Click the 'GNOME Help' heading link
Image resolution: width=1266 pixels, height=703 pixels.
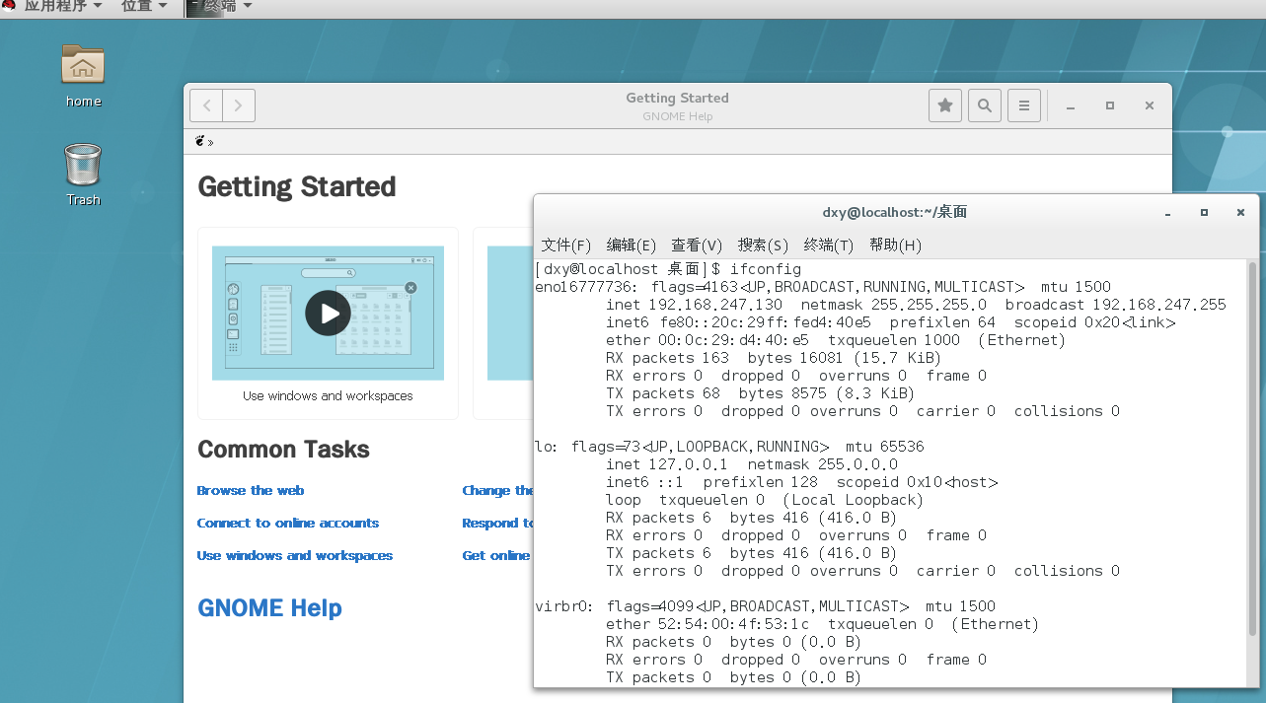[268, 607]
